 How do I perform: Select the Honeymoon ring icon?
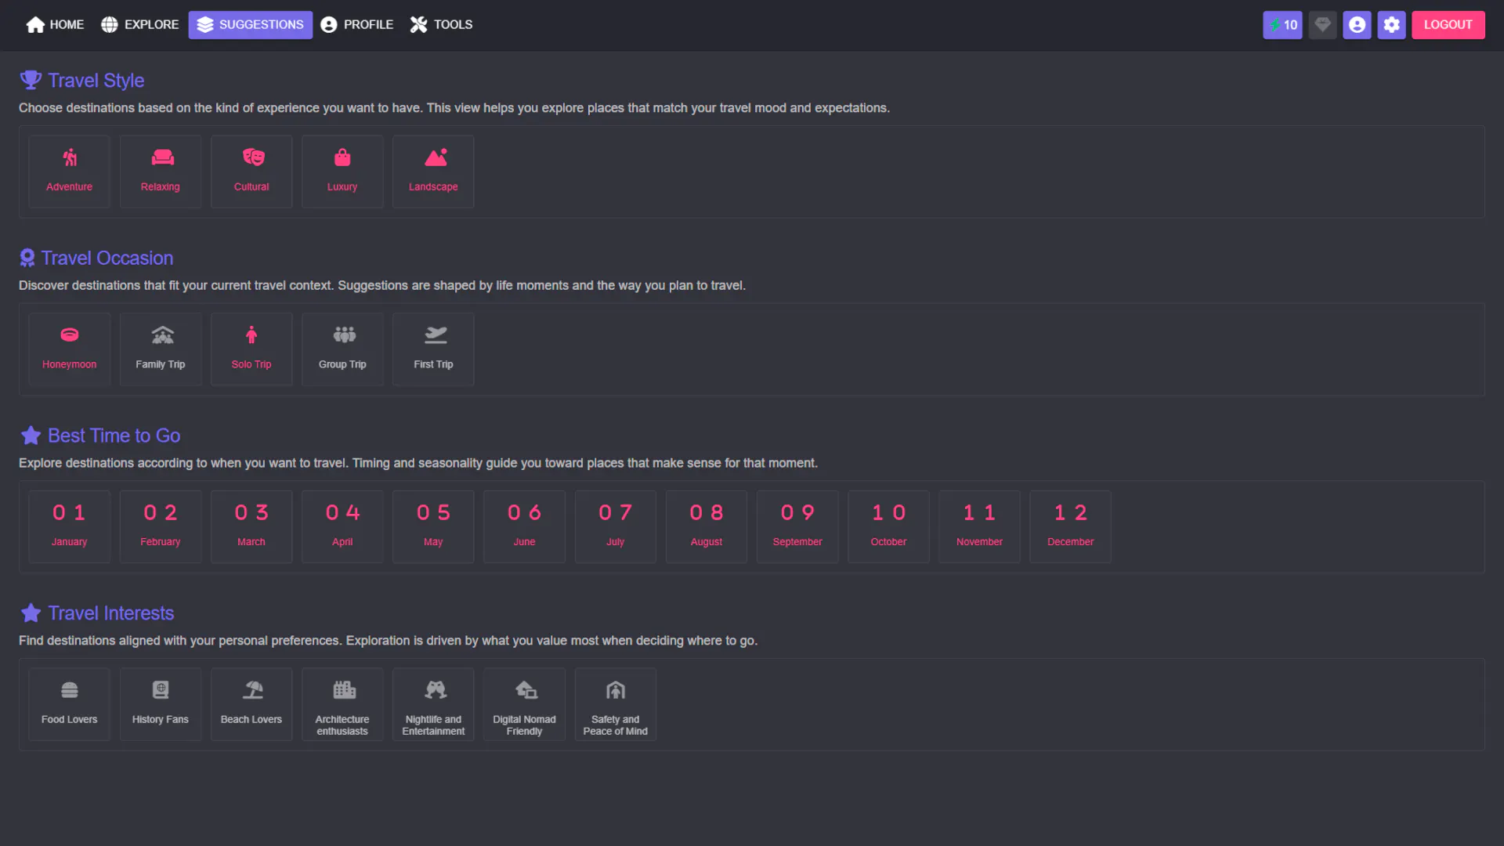pyautogui.click(x=70, y=335)
